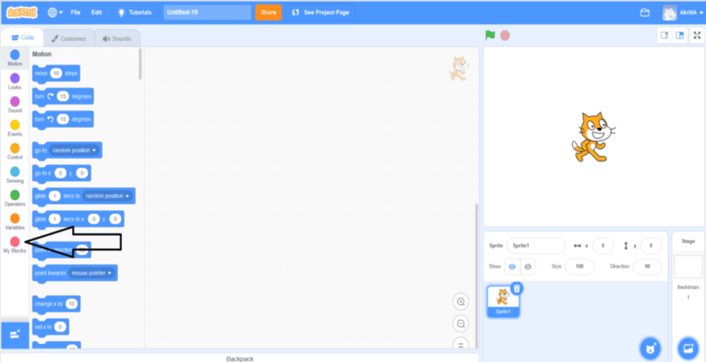
Task: Select the Events blocks category
Action: coord(15,128)
